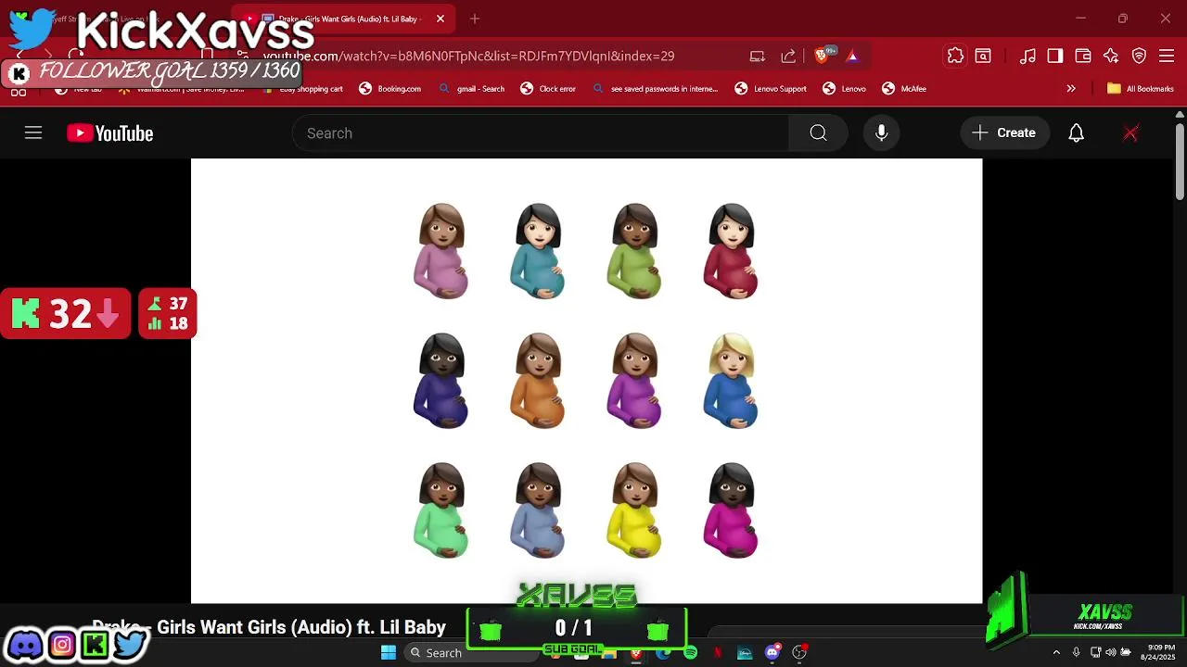Viewport: 1187px width, 667px height.
Task: Open the ebay shopping cart bookmark
Action: (x=303, y=89)
